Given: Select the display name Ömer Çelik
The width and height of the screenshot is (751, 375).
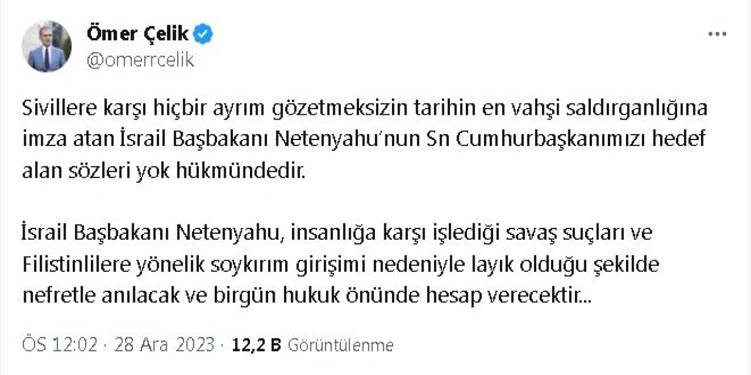Looking at the screenshot, I should (x=139, y=33).
